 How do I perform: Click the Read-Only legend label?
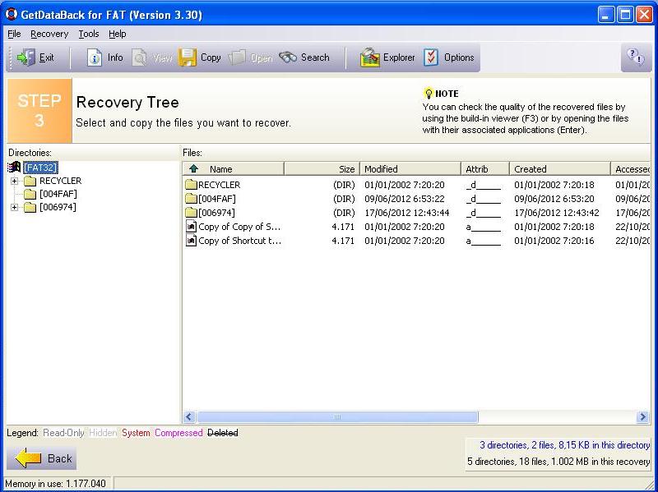(63, 433)
